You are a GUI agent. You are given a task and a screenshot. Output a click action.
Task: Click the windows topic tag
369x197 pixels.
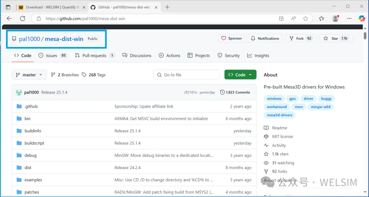274,98
